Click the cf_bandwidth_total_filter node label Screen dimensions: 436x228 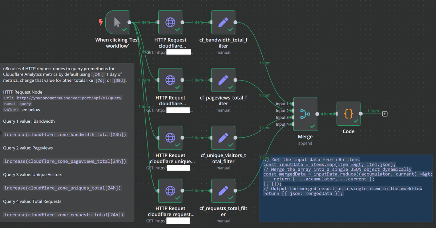click(223, 43)
